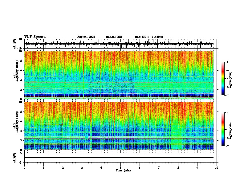
Task: Click the ch.1 color bar log(PSD) label
Action: 230,80
